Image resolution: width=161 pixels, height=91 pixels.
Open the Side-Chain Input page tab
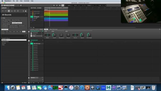54,29
